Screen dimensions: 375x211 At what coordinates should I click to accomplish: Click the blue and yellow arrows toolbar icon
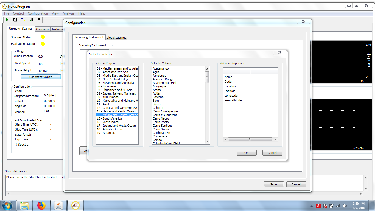tap(23, 20)
